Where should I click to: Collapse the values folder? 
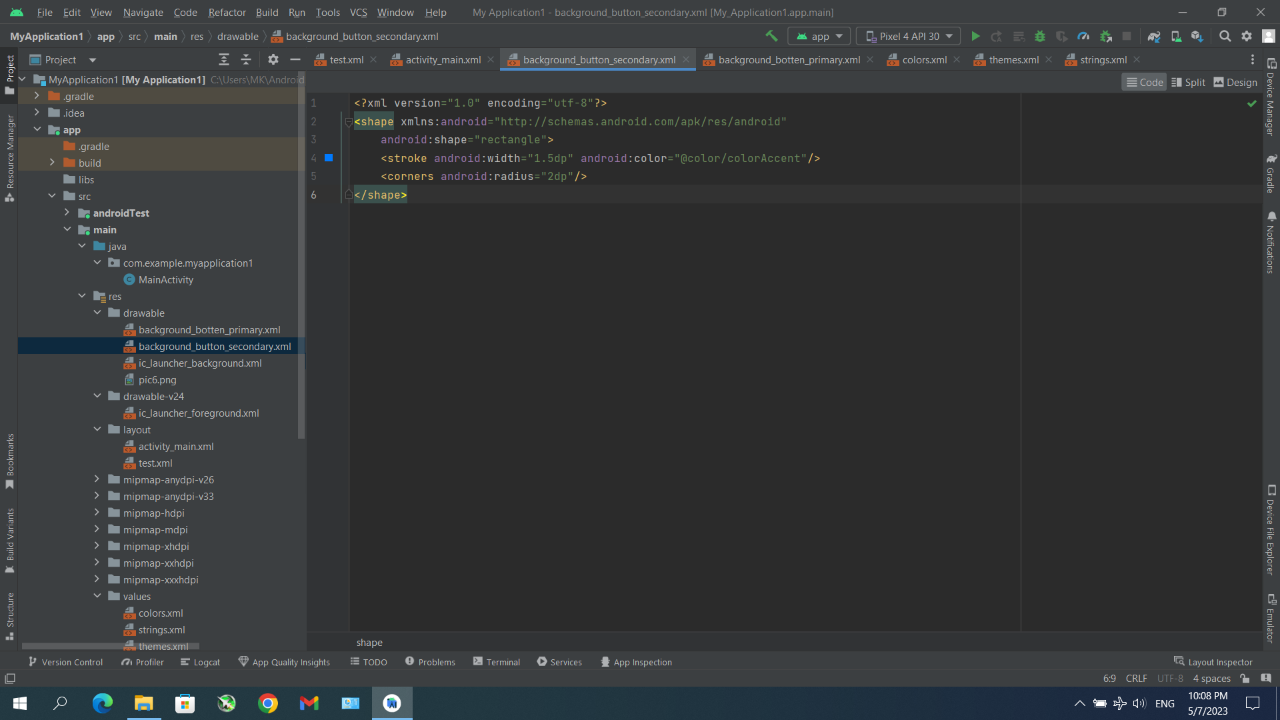point(97,596)
